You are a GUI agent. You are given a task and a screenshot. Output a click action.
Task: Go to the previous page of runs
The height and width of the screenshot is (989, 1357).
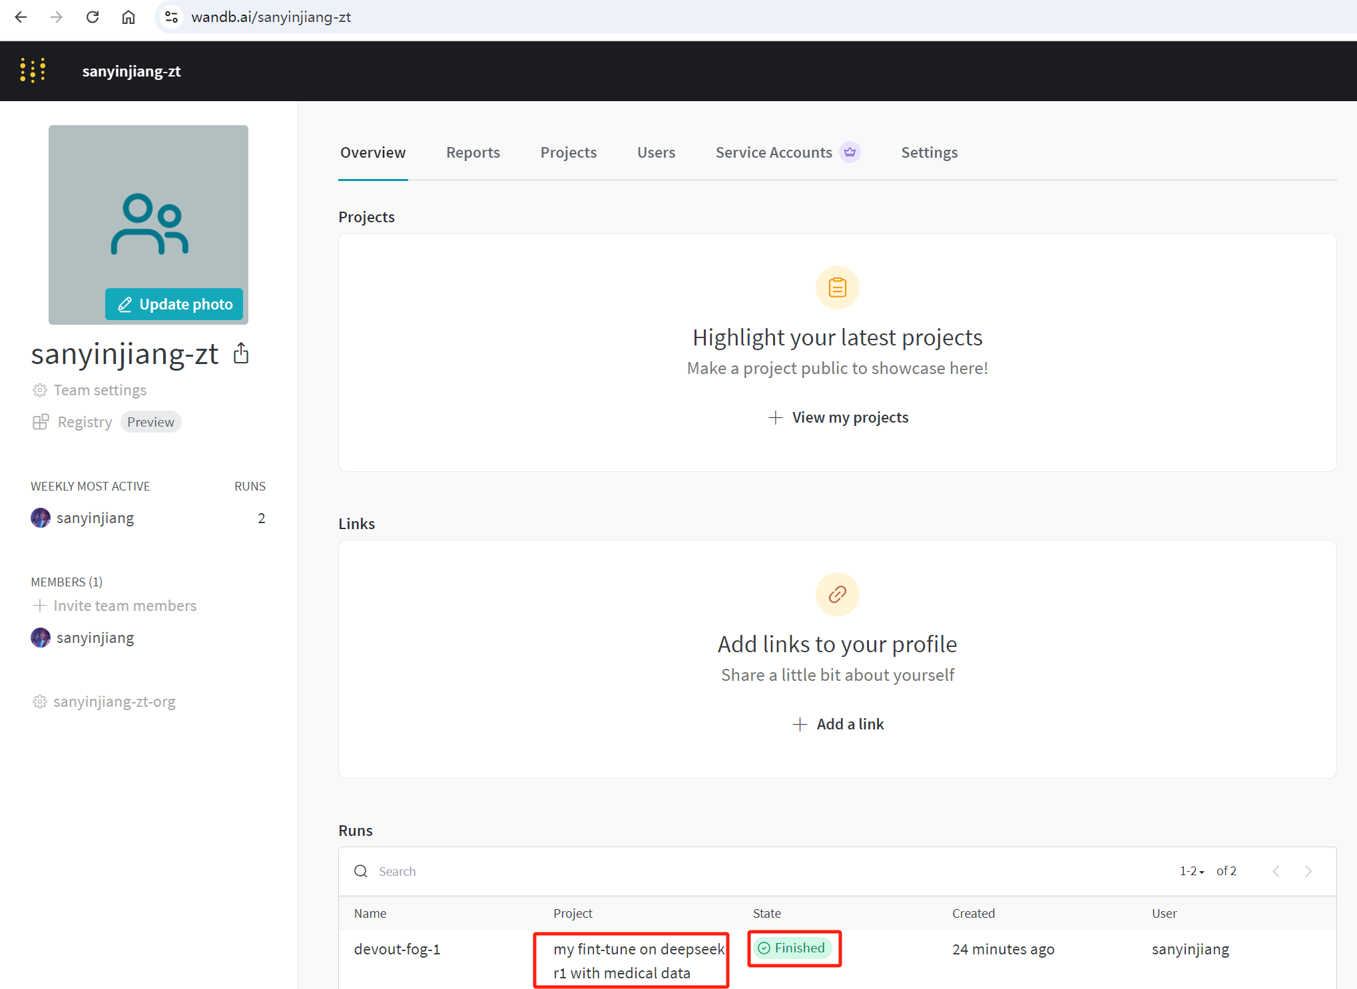coord(1276,871)
